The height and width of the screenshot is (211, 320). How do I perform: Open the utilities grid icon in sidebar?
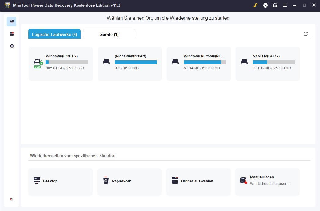tap(12, 34)
